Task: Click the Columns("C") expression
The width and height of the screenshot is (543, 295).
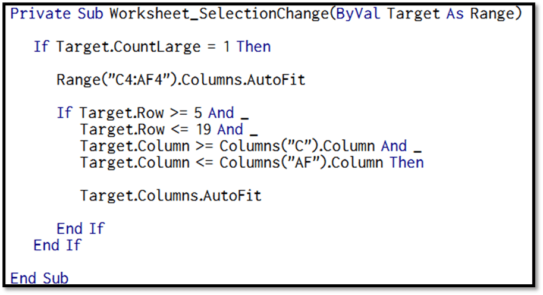Action: [269, 146]
